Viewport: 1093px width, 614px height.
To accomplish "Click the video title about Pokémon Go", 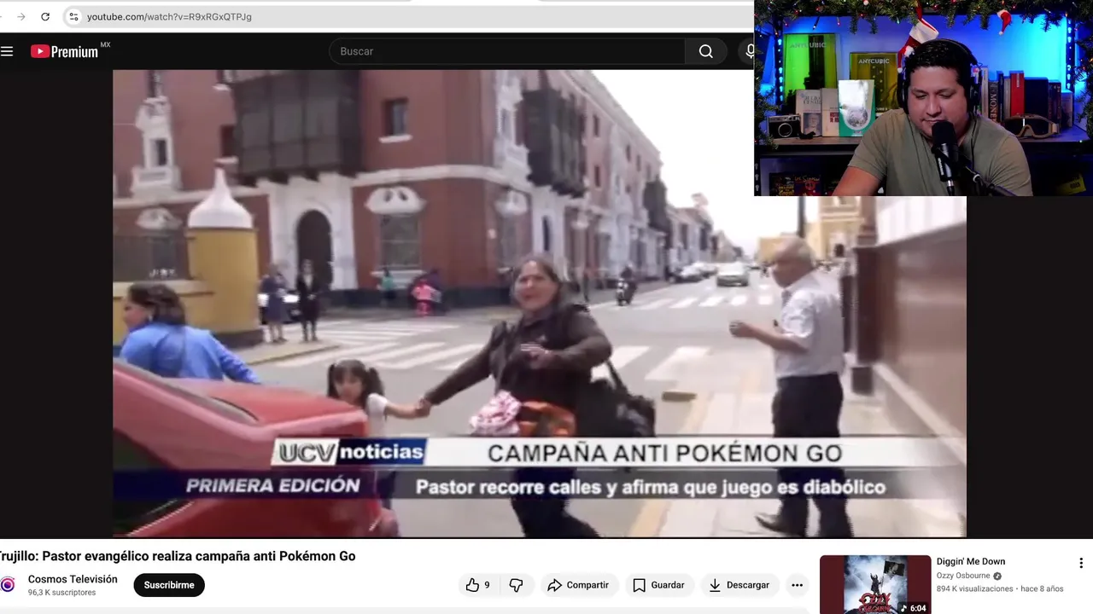I will click(x=176, y=556).
